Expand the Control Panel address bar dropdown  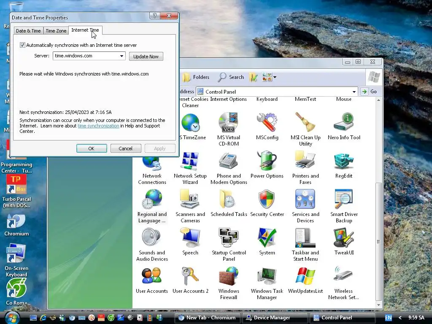click(354, 92)
